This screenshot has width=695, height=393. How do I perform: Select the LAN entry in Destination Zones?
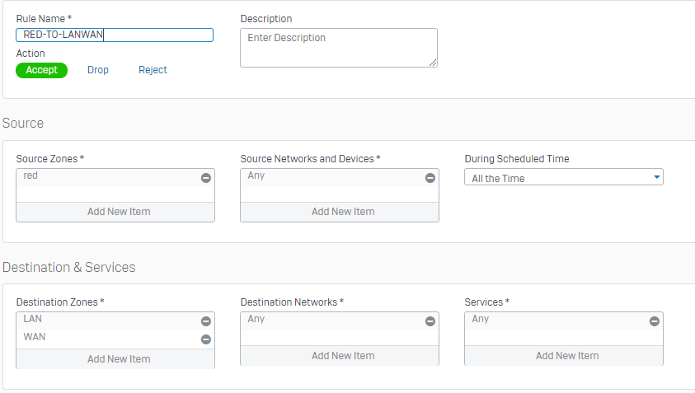[x=99, y=320]
